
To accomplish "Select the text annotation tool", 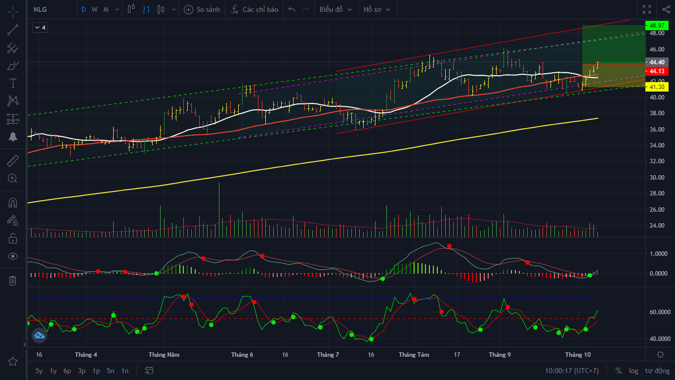I will point(13,83).
